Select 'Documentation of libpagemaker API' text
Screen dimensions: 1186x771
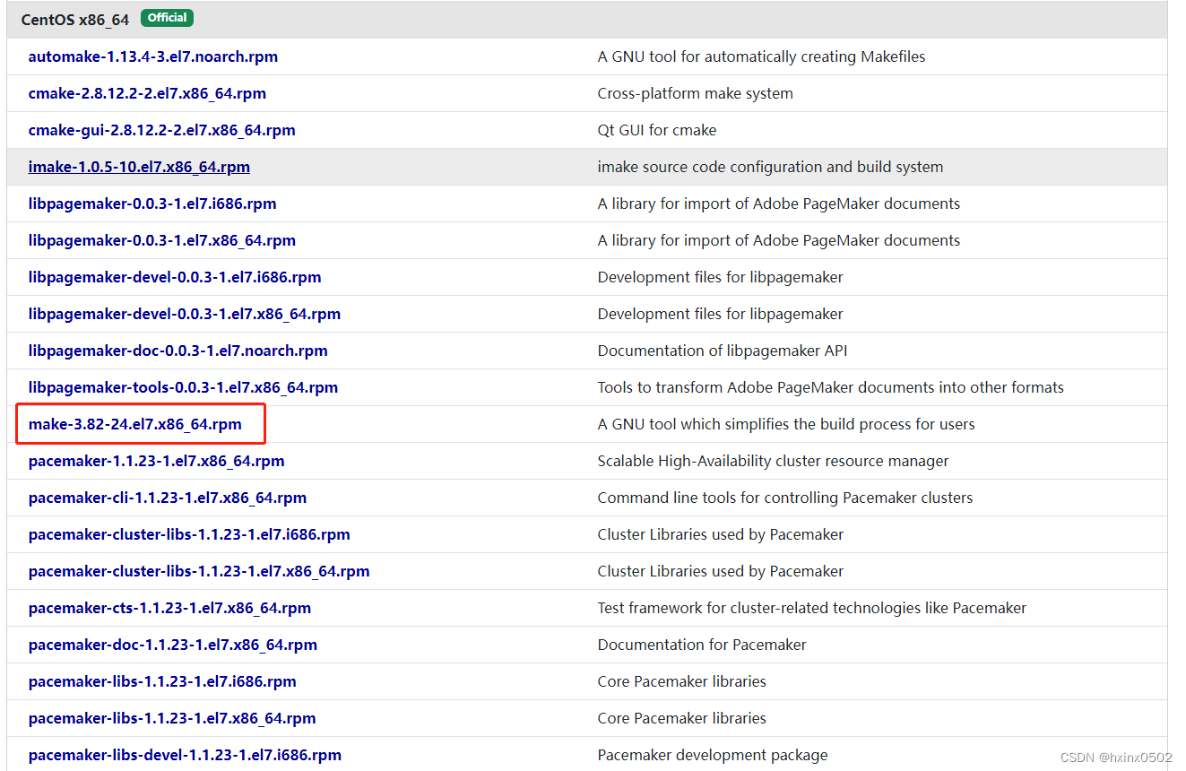pyautogui.click(x=723, y=351)
